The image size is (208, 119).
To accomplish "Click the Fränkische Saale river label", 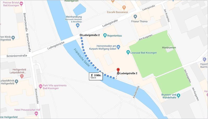I will click(x=82, y=58).
